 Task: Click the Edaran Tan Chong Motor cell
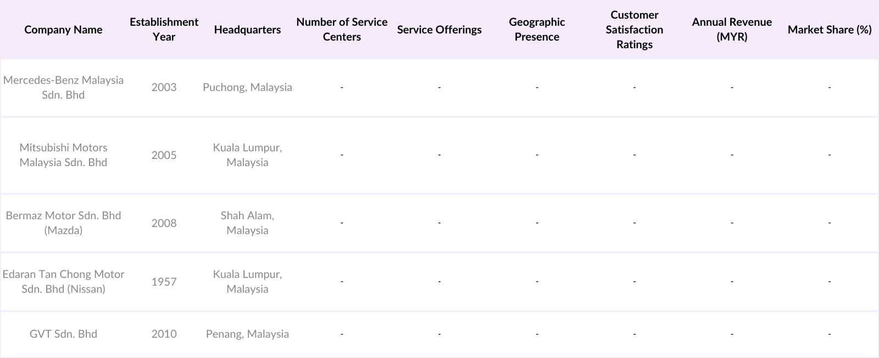(x=63, y=282)
